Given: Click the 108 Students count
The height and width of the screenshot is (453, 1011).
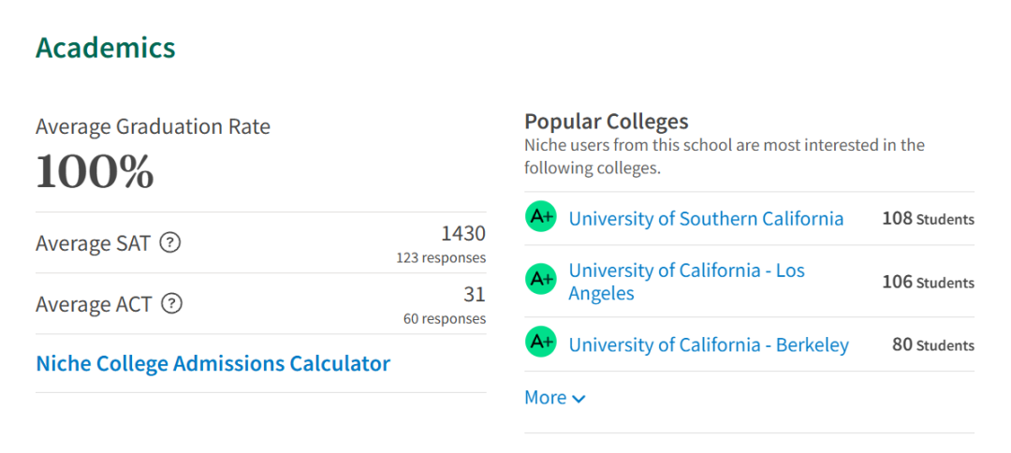Looking at the screenshot, I should pyautogui.click(x=929, y=219).
